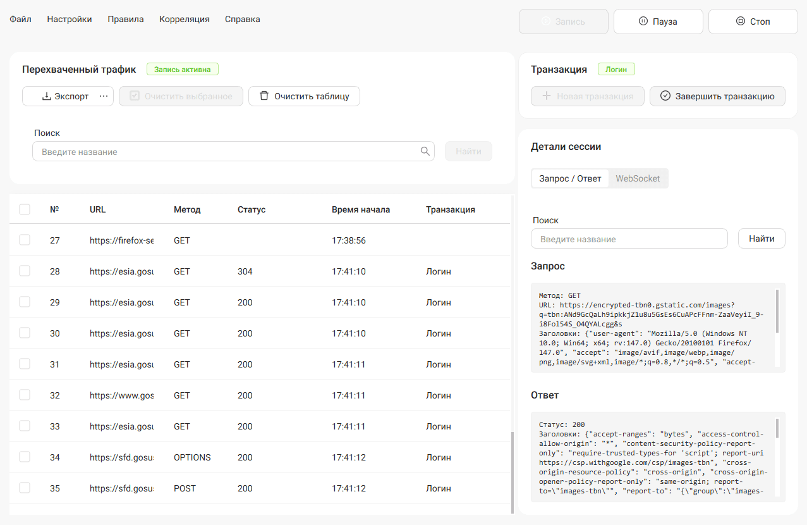Check the box for row 30
This screenshot has width=807, height=525.
tap(25, 333)
